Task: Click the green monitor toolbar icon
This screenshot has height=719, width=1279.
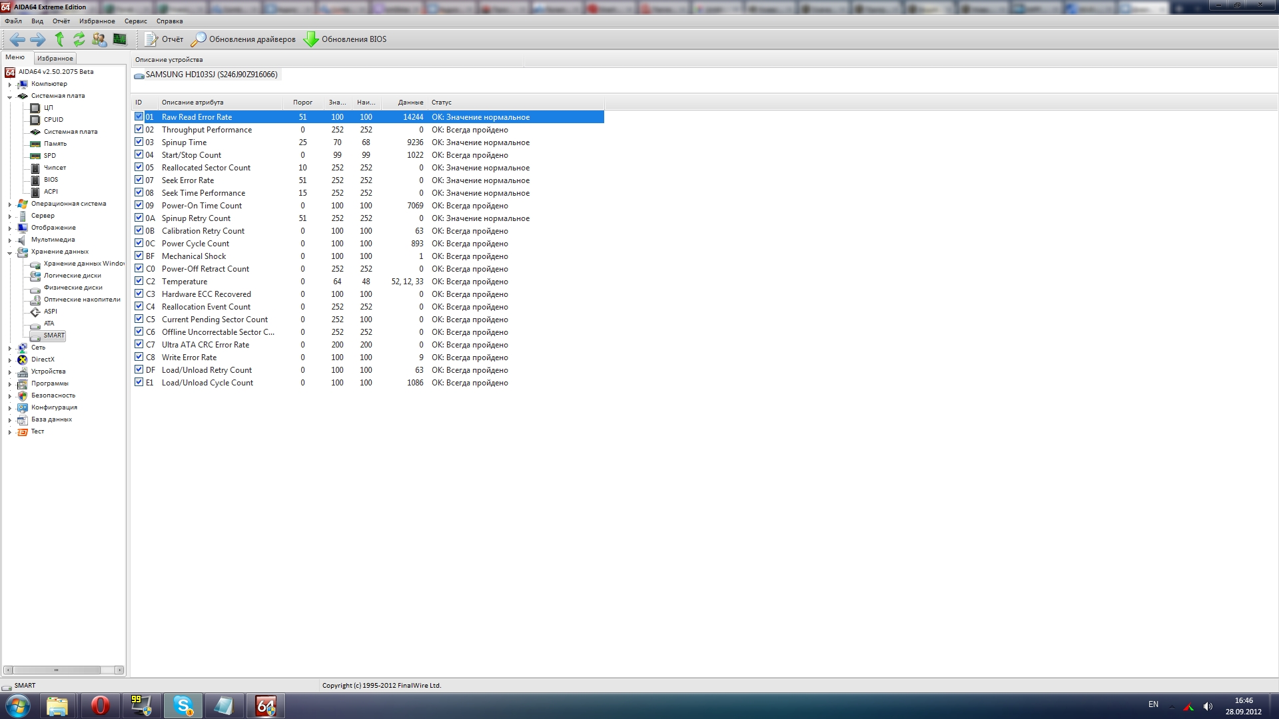Action: 120,39
